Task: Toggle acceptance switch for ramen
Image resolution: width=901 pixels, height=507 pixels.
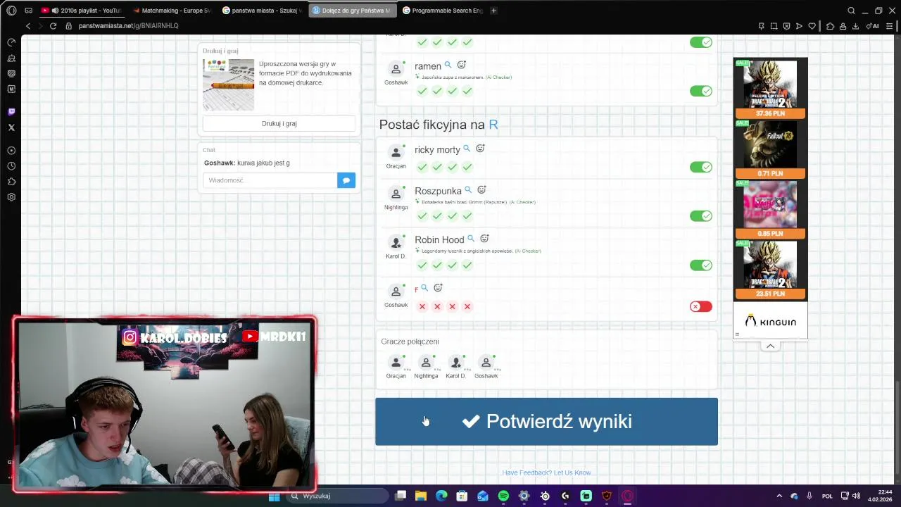Action: click(700, 91)
